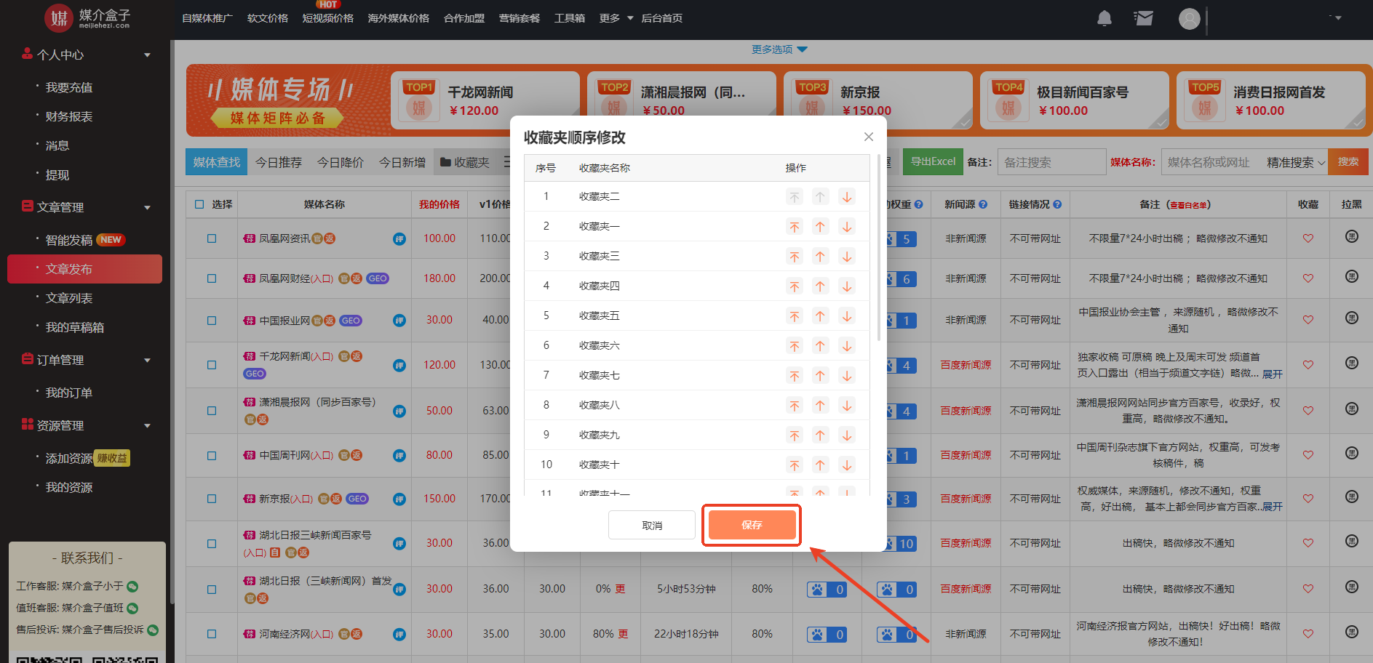
Task: Move 收藏夹五 up one position
Action: (820, 316)
